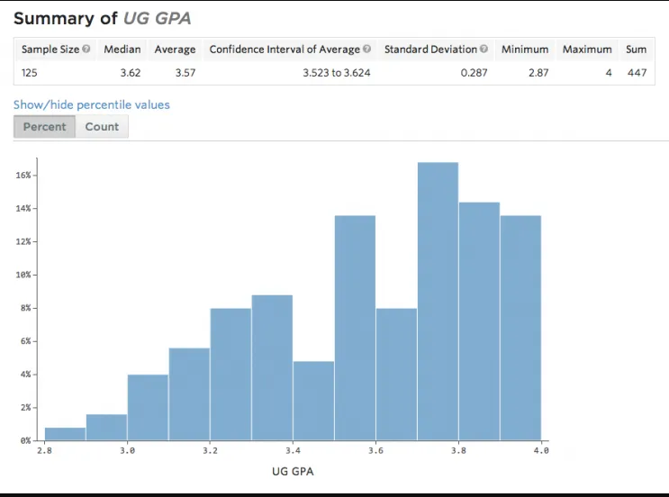Click the smallest bar at 2.8–2.9 GPA
669x497 pixels.
tap(65, 434)
